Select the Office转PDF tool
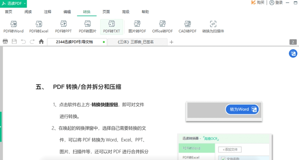This screenshot has width=299, height=160. (162, 27)
